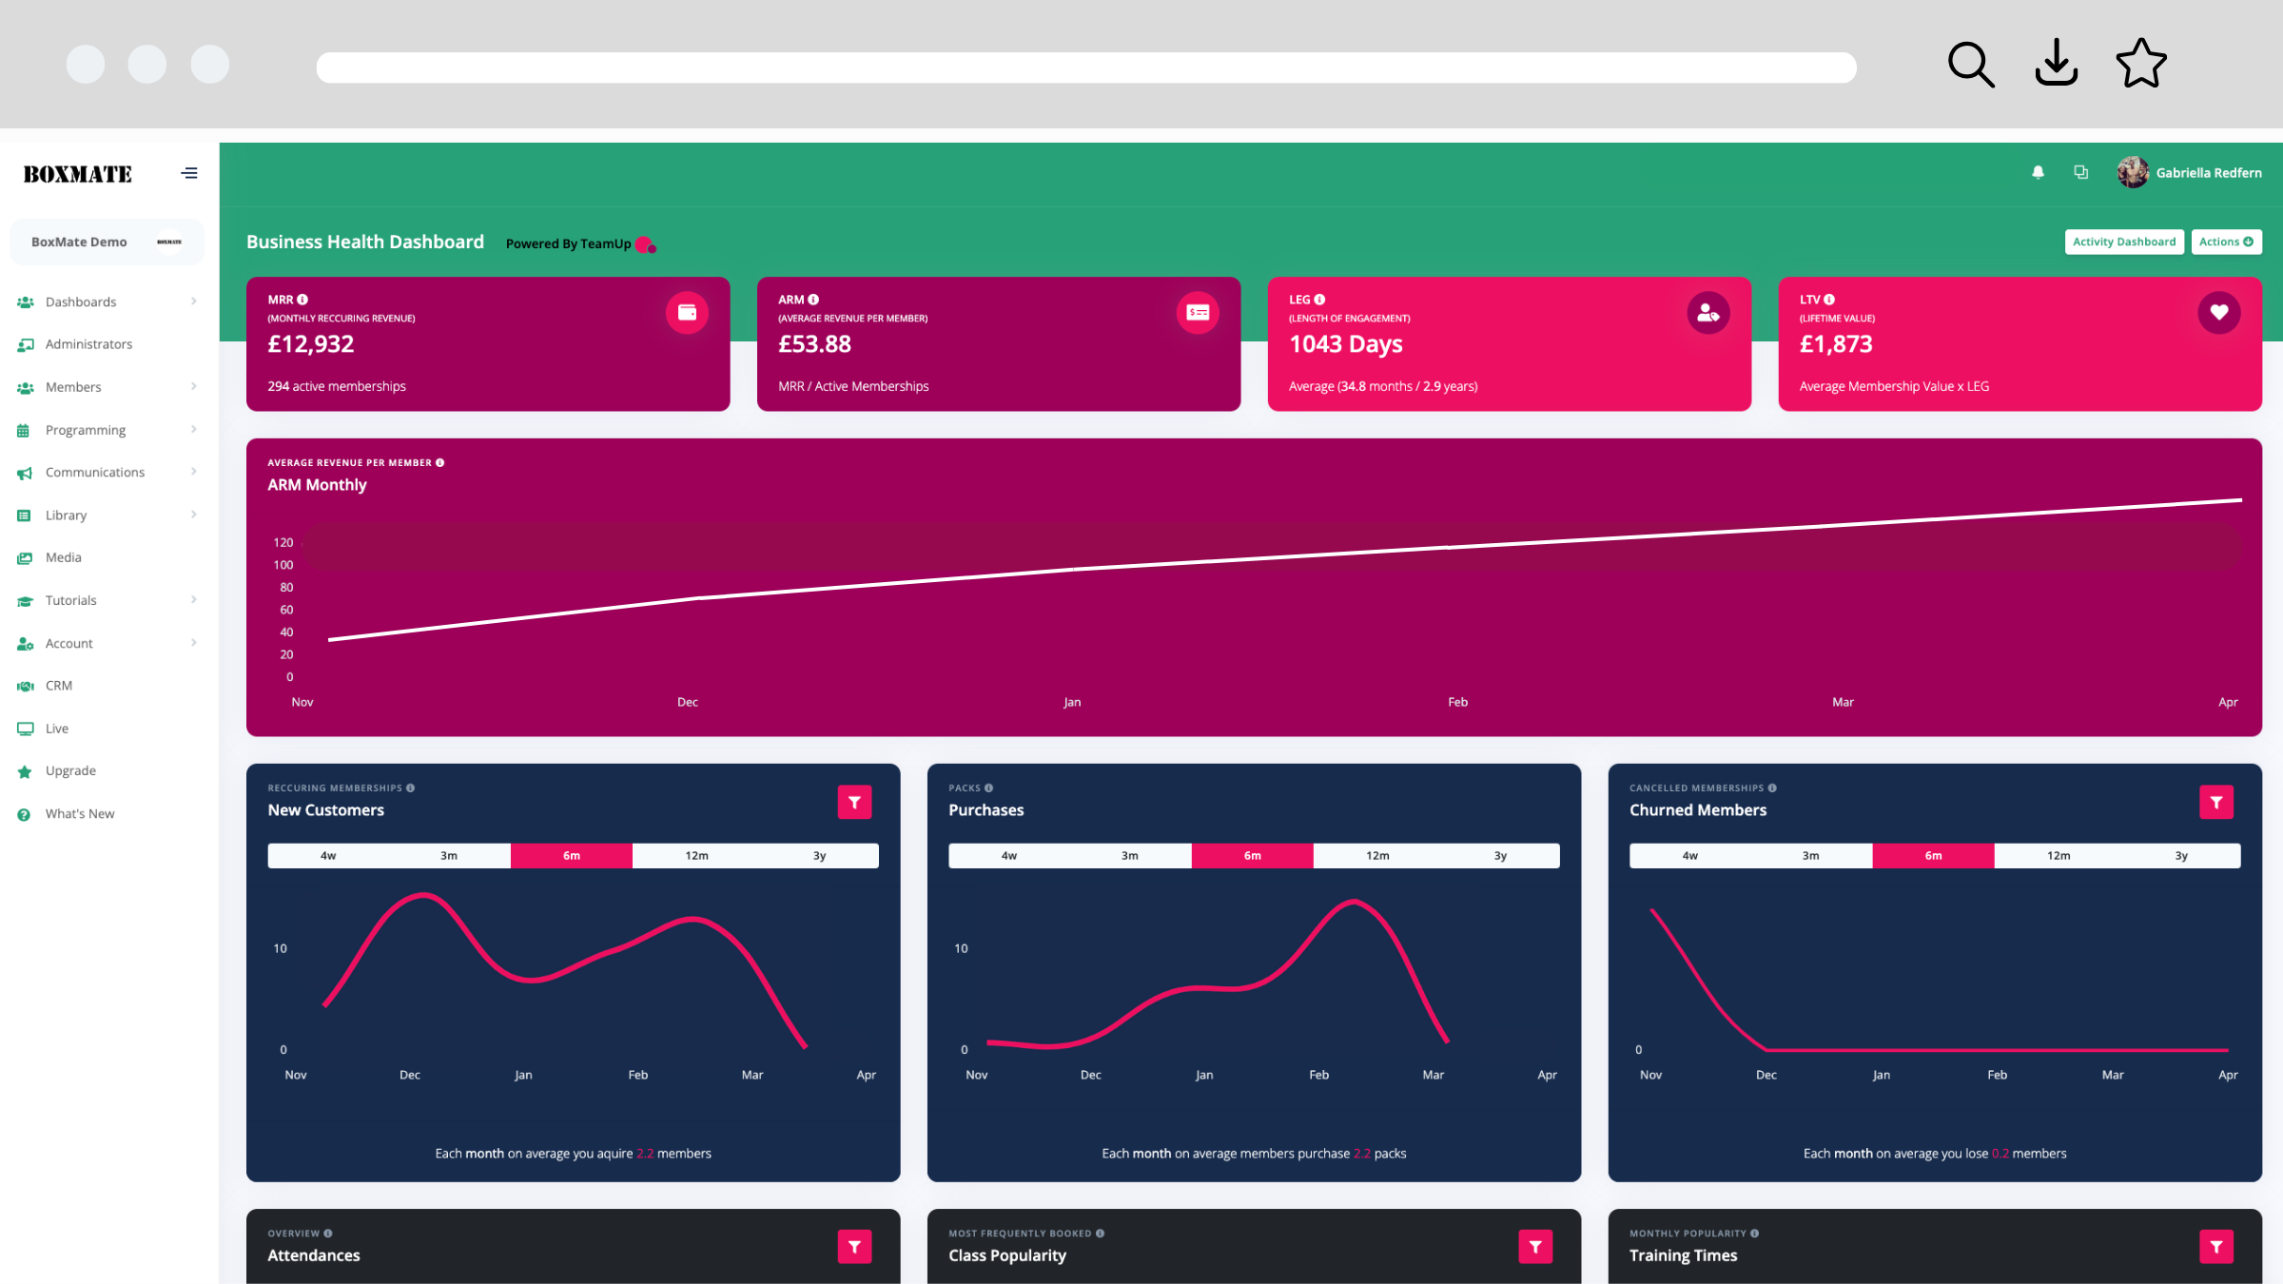Open the filter on the Churned Members chart
Viewport: 2283px width, 1284px height.
(2216, 802)
